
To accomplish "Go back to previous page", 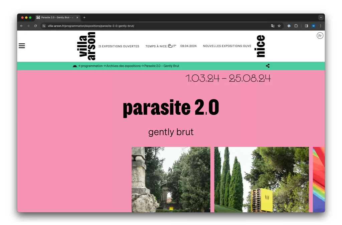I will [22, 26].
